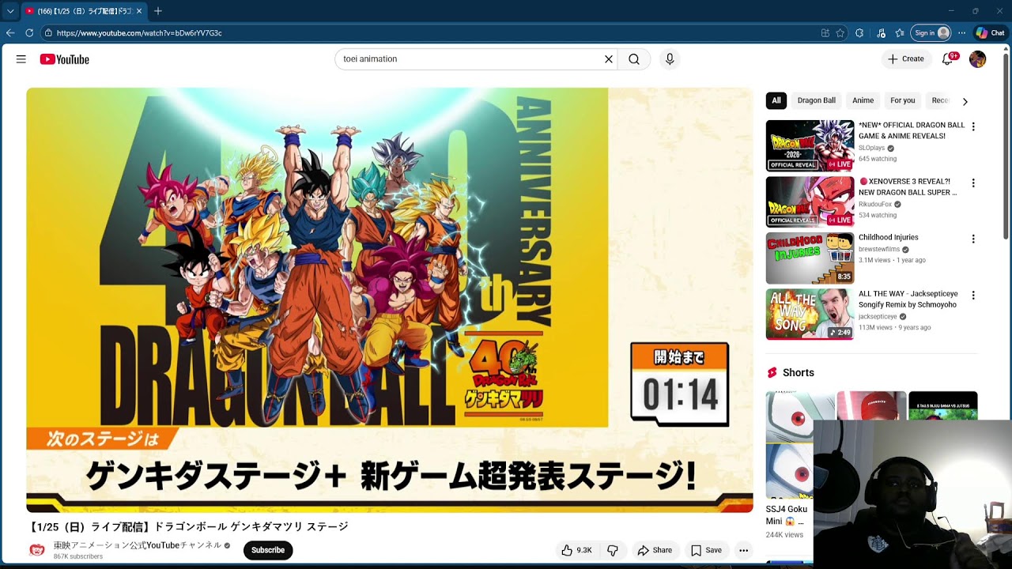Select the For you filter chip
This screenshot has height=569, width=1012.
click(x=902, y=100)
